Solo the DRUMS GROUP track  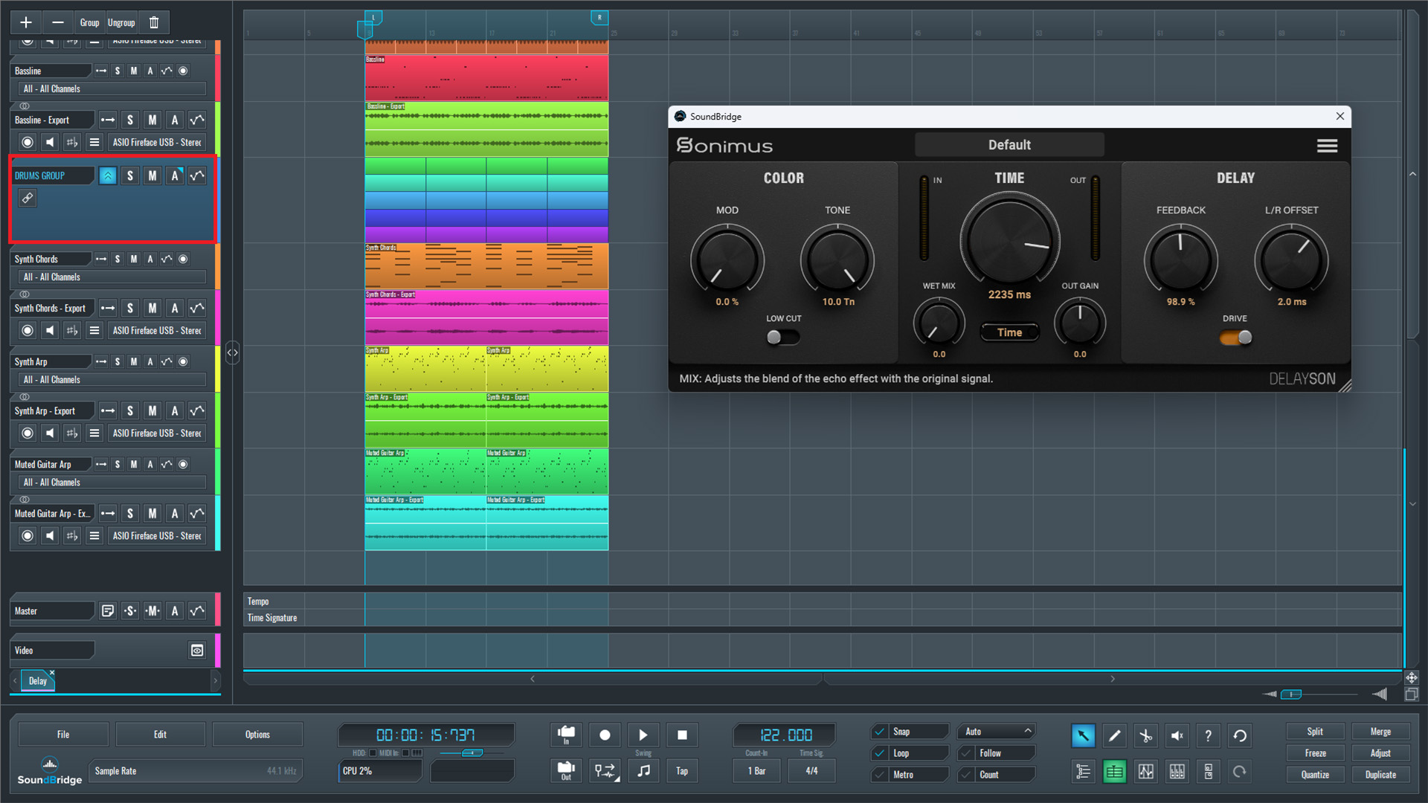(x=130, y=175)
